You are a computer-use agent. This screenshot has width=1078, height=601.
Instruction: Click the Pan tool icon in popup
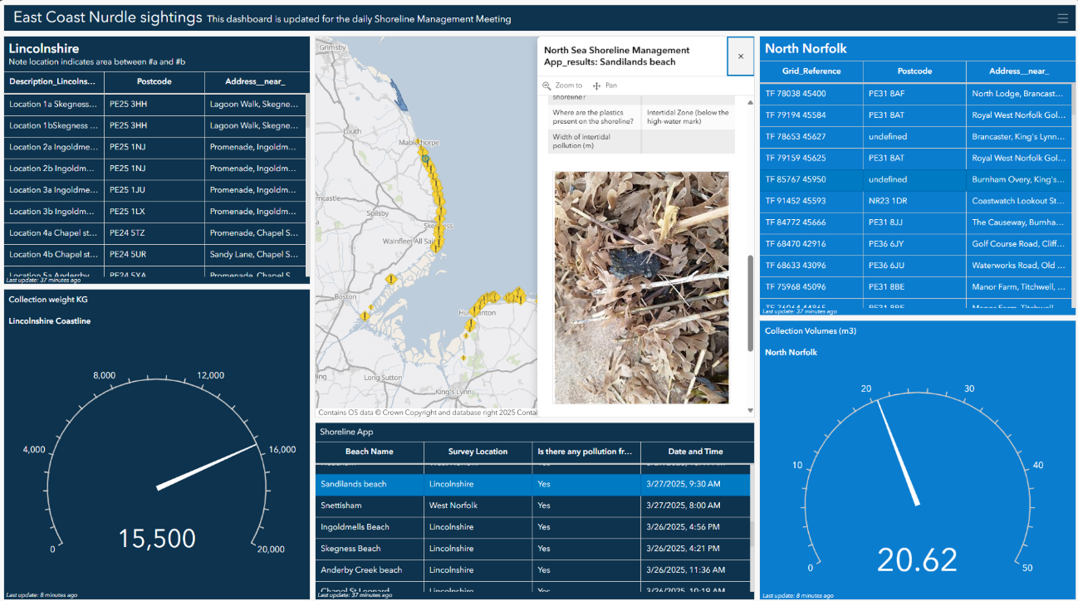pyautogui.click(x=597, y=86)
